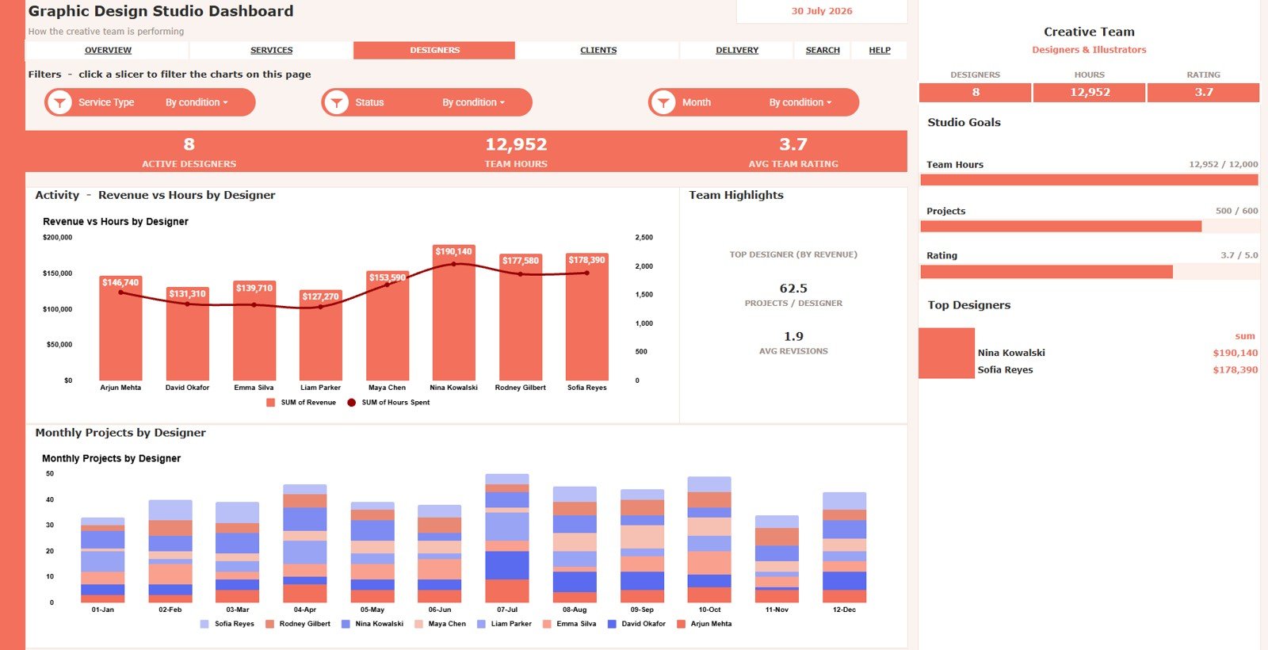Image resolution: width=1268 pixels, height=650 pixels.
Task: Click the 3.7 / 5.0 rating goal value
Action: pyautogui.click(x=1239, y=255)
